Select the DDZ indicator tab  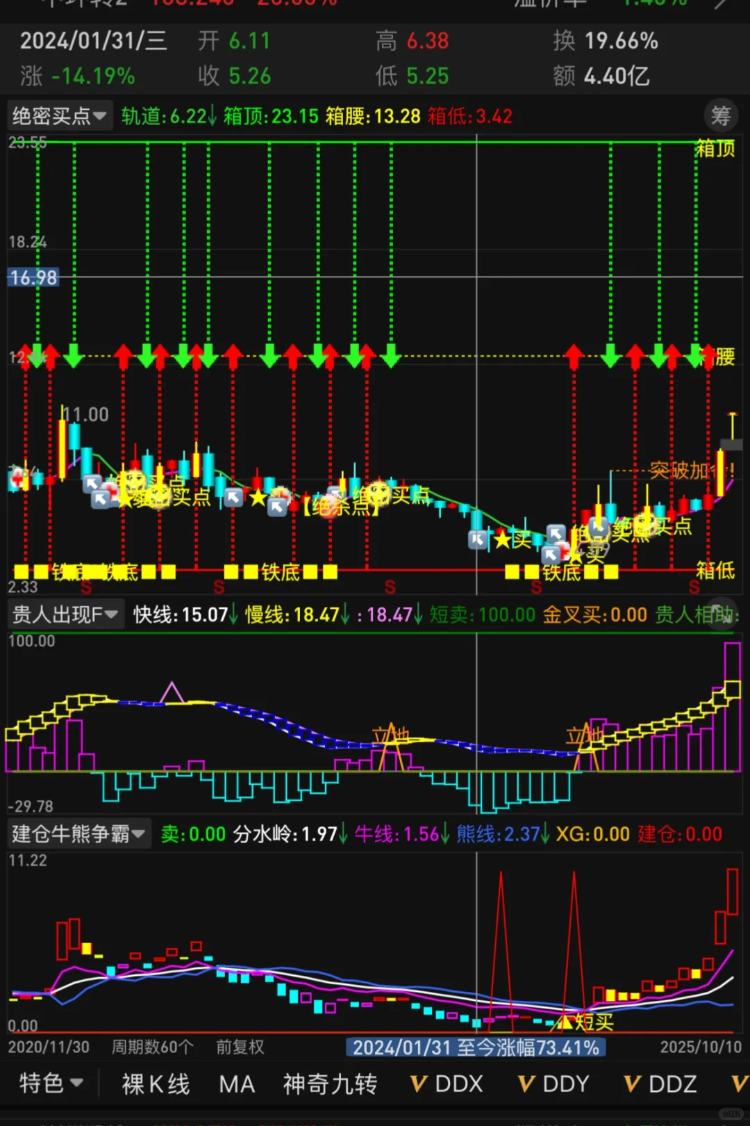pyautogui.click(x=672, y=1084)
